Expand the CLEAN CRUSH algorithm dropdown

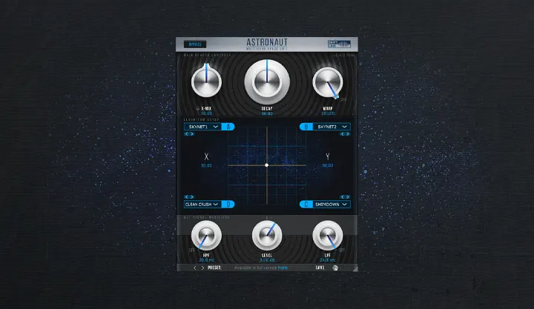coord(202,204)
